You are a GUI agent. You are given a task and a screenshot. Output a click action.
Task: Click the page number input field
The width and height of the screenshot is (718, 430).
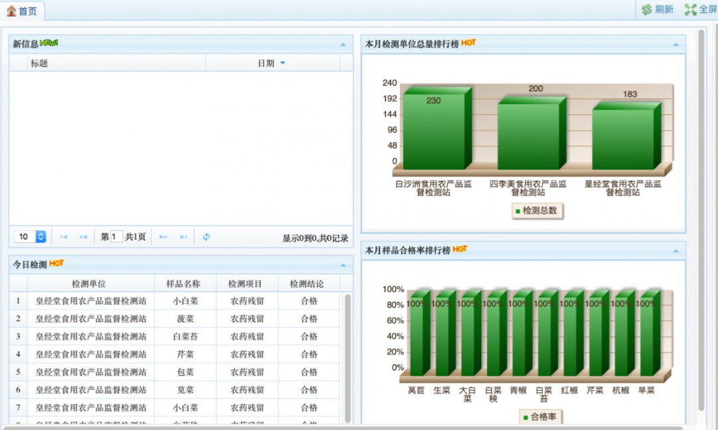click(116, 236)
